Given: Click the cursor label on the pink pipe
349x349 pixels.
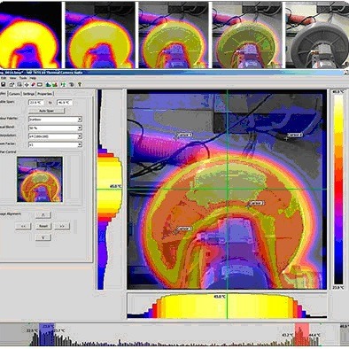Looking at the screenshot, I should point(185,135).
